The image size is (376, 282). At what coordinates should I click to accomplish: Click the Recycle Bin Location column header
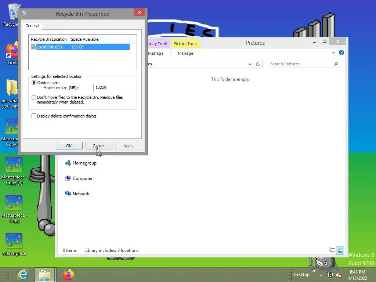pyautogui.click(x=49, y=39)
